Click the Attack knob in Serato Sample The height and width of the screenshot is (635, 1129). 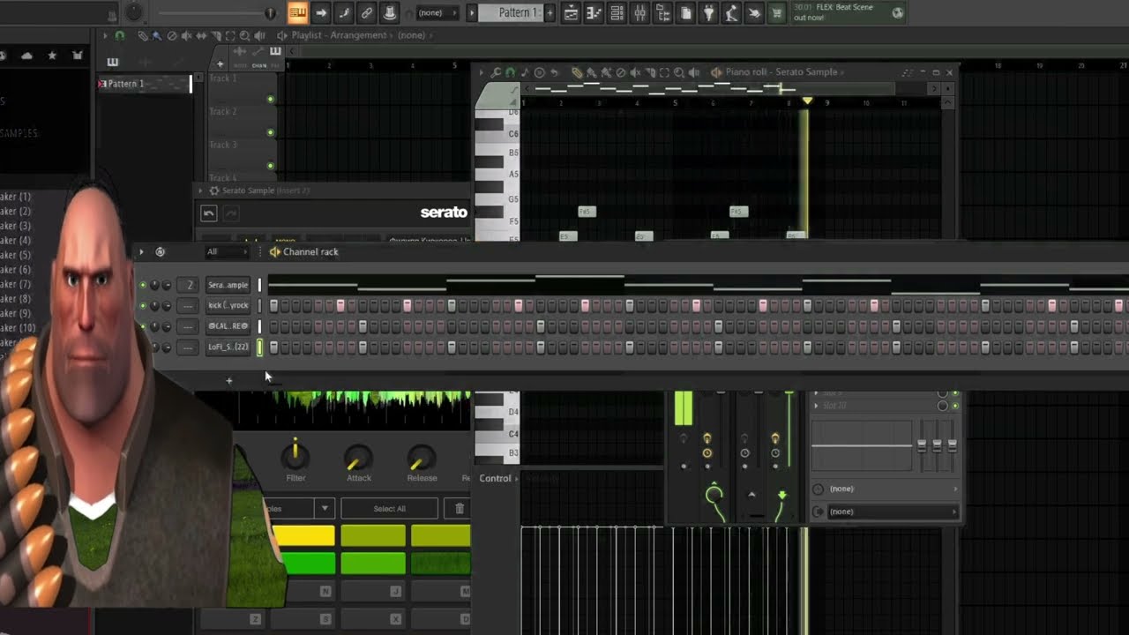(358, 457)
